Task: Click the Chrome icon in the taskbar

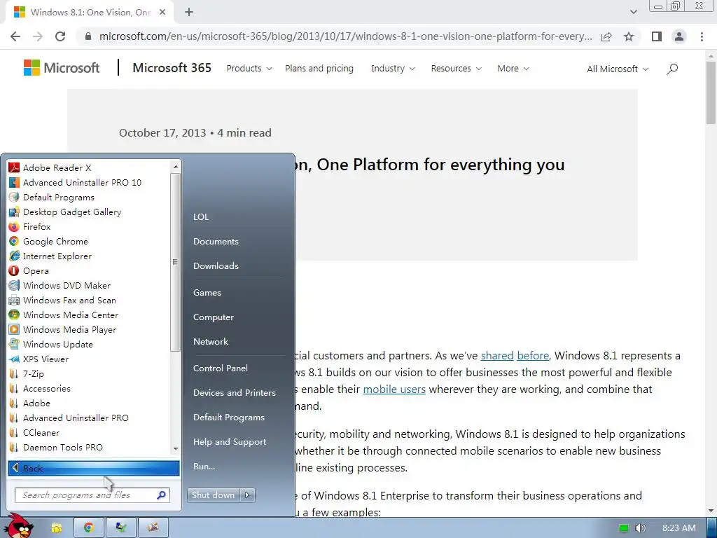Action: [89, 528]
